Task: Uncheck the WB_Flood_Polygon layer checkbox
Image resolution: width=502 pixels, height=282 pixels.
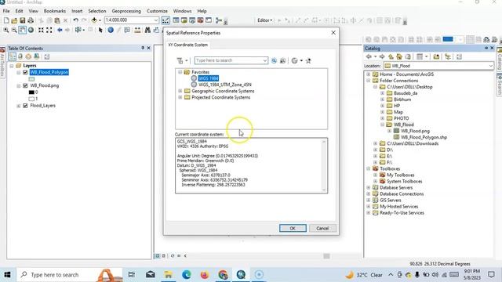Action: tap(25, 72)
